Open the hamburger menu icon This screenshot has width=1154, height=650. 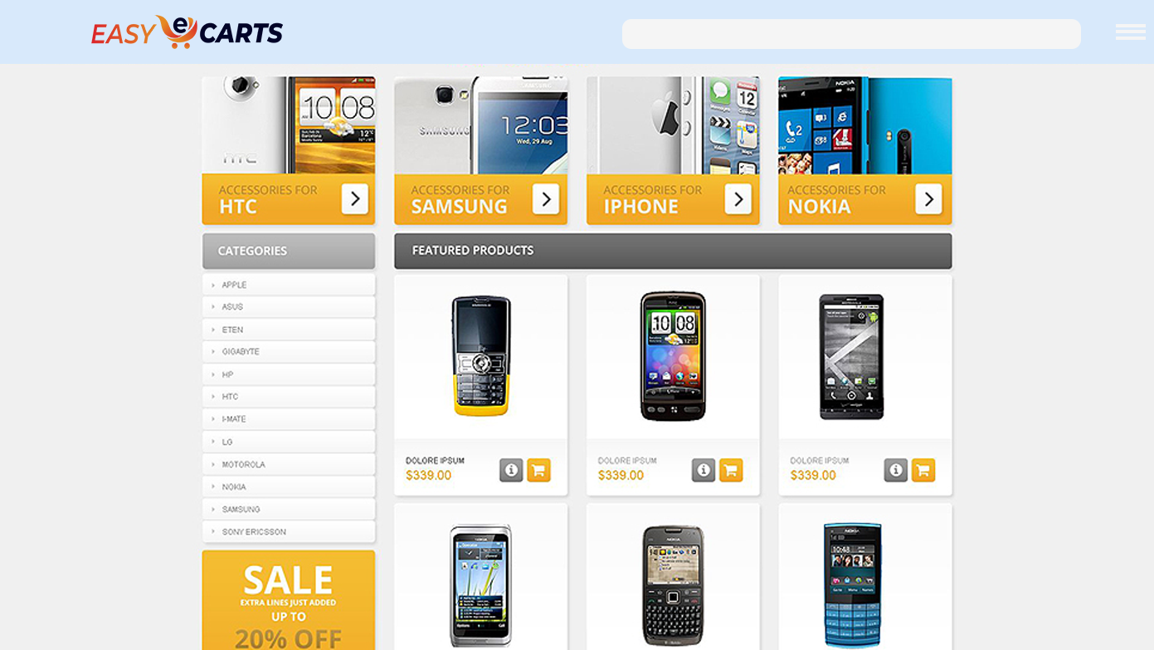coord(1130,32)
